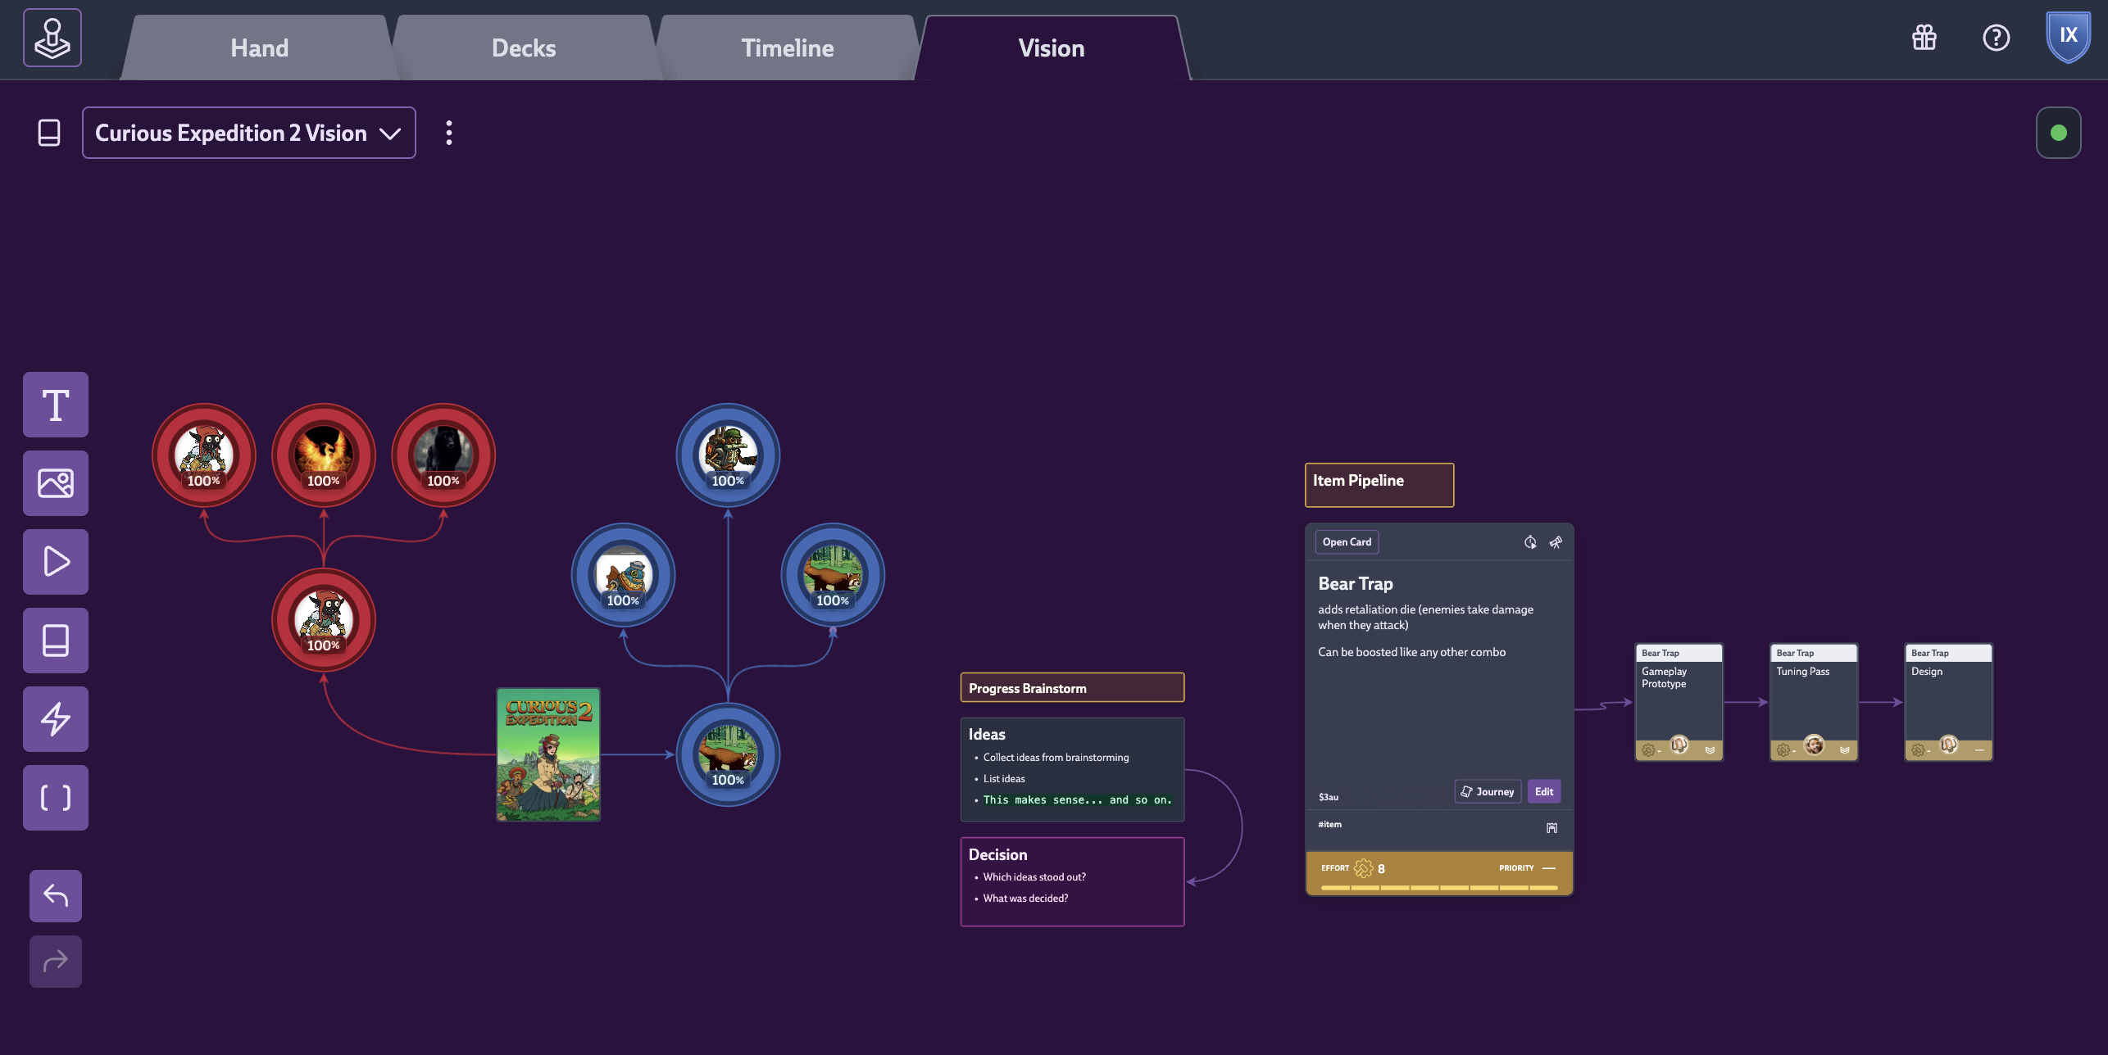This screenshot has height=1055, width=2108.
Task: Toggle the green status indicator button
Action: pyautogui.click(x=2058, y=133)
